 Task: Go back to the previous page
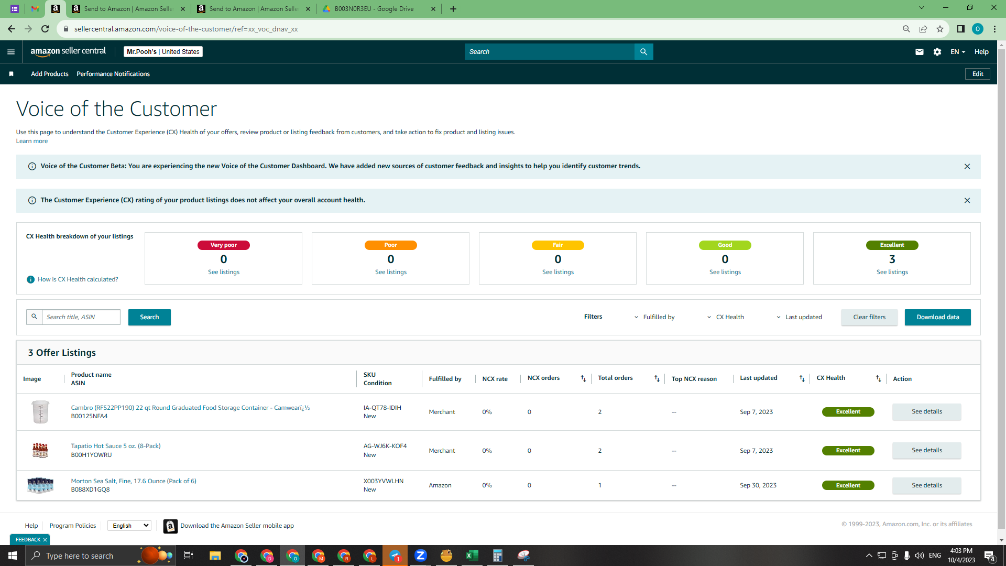click(12, 29)
